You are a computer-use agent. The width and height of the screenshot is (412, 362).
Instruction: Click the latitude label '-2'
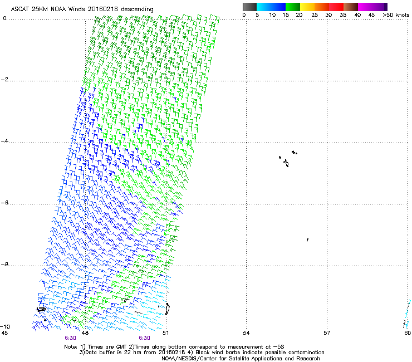[5, 80]
